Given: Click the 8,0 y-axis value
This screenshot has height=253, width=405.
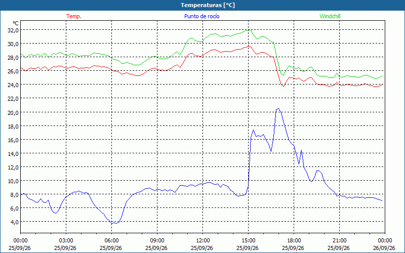Looking at the screenshot, I should point(15,195).
